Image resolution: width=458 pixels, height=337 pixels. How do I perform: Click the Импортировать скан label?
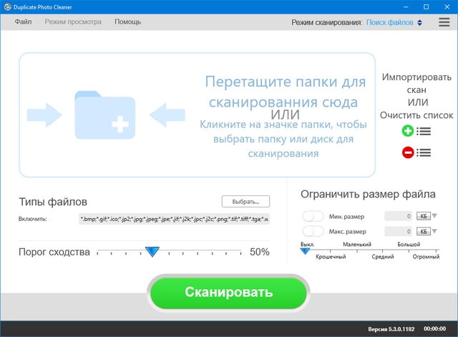click(416, 84)
